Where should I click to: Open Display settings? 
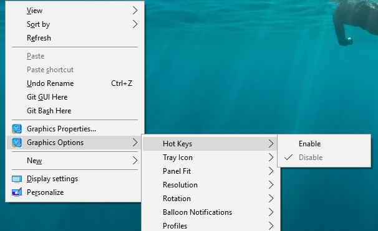tap(75, 179)
